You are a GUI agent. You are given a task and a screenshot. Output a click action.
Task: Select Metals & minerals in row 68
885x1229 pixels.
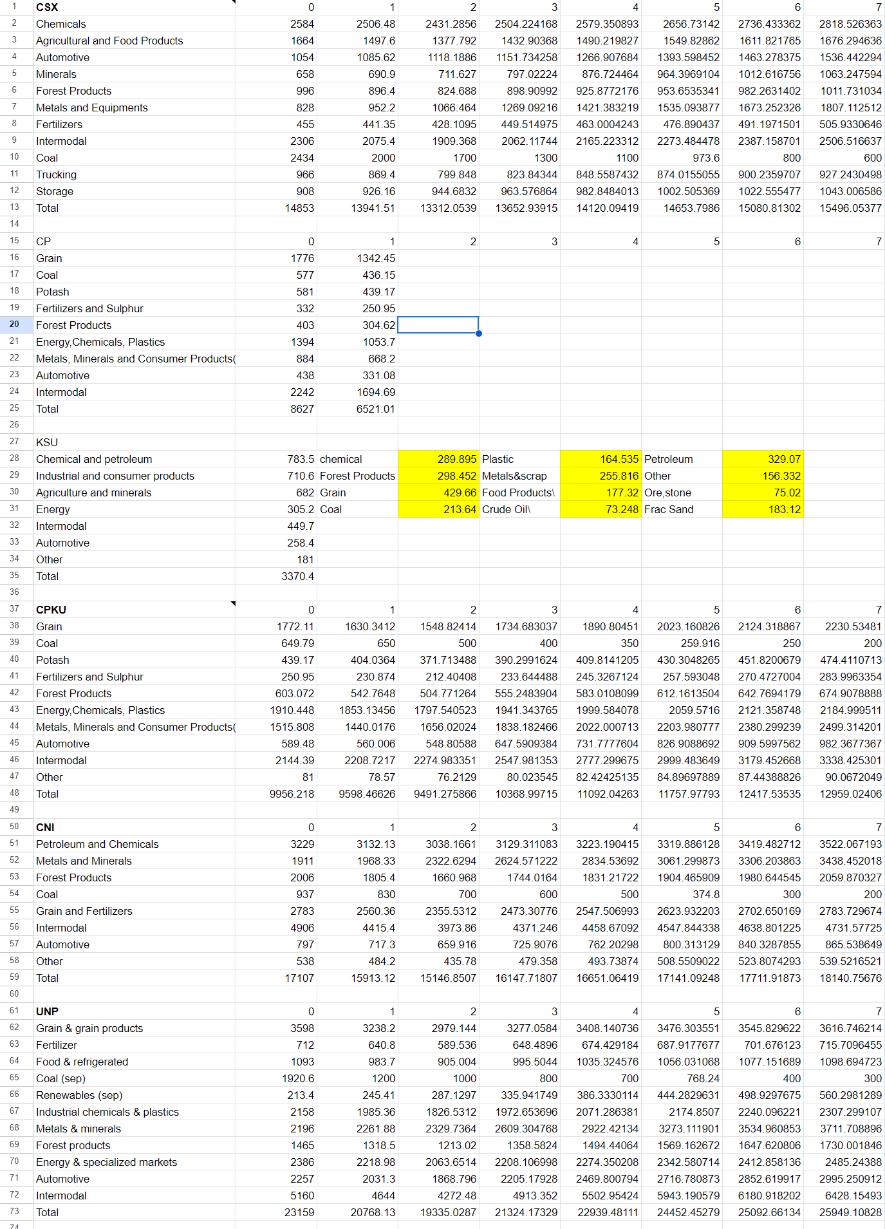[x=134, y=1129]
